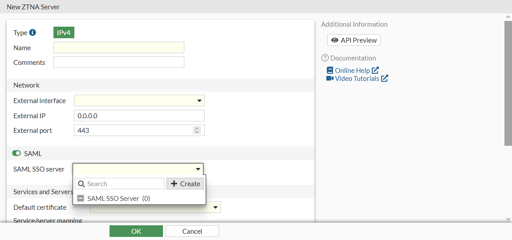512x240 pixels.
Task: Click the OK button
Action: tap(136, 231)
